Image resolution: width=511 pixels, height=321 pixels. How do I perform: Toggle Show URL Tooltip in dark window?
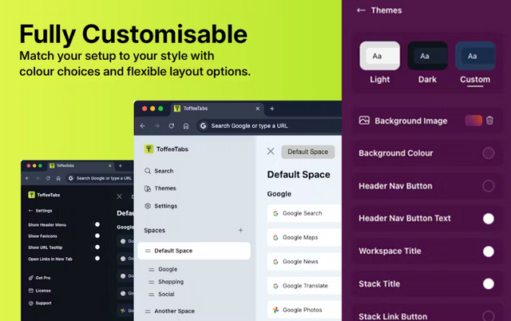click(97, 247)
